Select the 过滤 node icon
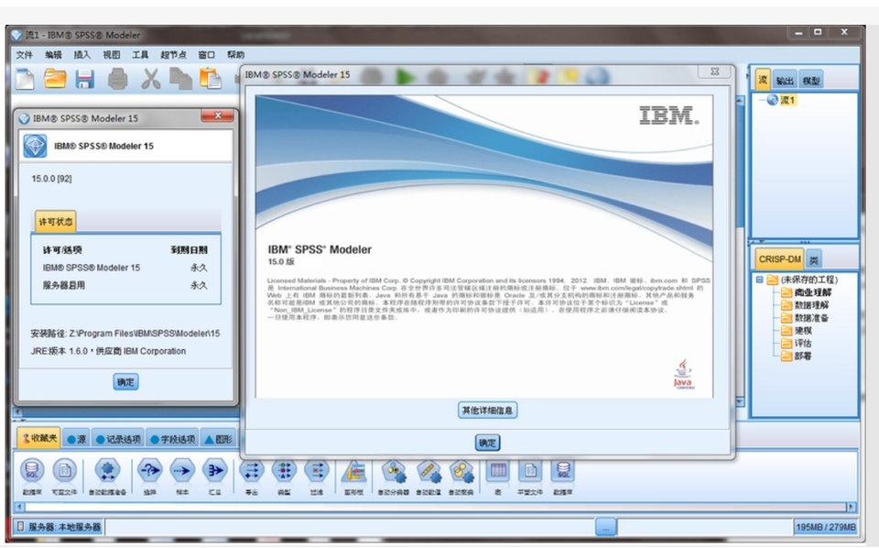The image size is (879, 548). (x=316, y=471)
